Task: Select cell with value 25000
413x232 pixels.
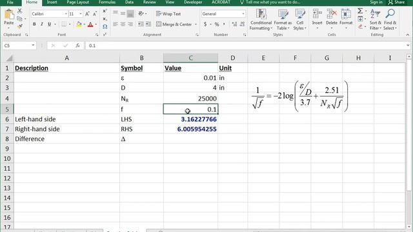Action: coord(191,99)
